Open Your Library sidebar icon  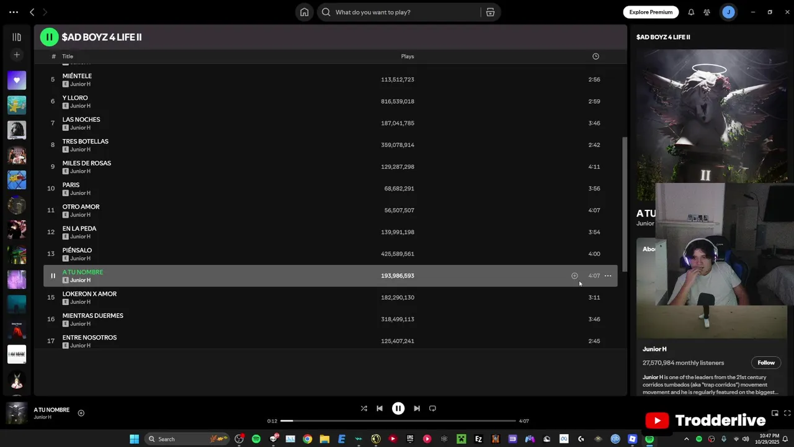point(17,37)
